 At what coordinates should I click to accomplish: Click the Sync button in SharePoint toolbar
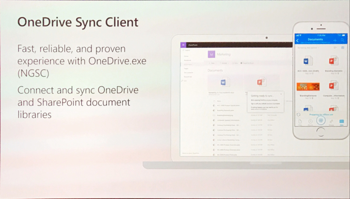pos(234,63)
